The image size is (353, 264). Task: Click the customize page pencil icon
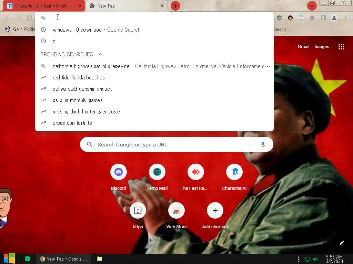point(342,243)
